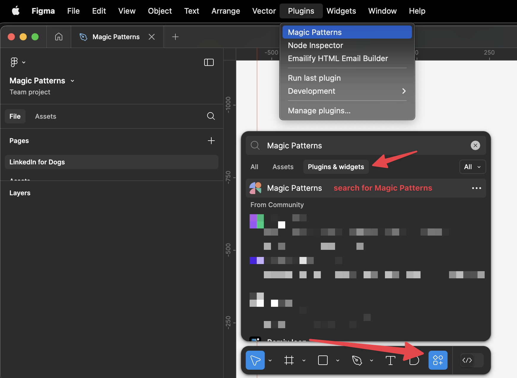Click the Pages section header
The height and width of the screenshot is (378, 517).
click(19, 141)
